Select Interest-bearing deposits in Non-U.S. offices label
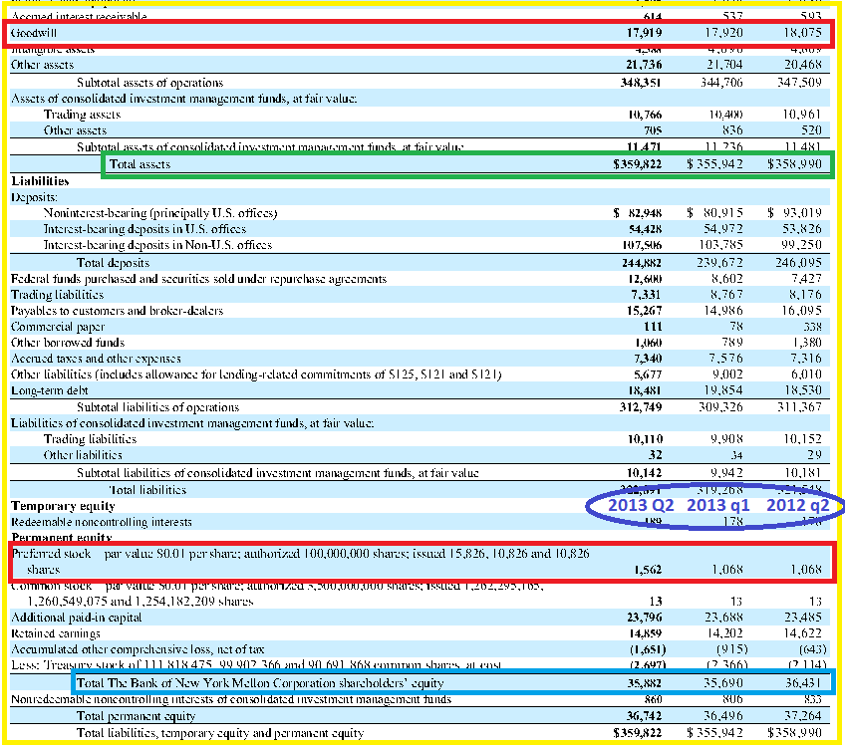Screen dimensions: 845x748 click(x=157, y=245)
